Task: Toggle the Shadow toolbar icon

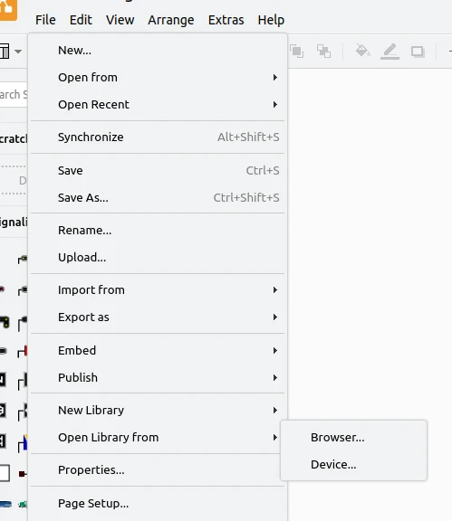Action: [418, 52]
